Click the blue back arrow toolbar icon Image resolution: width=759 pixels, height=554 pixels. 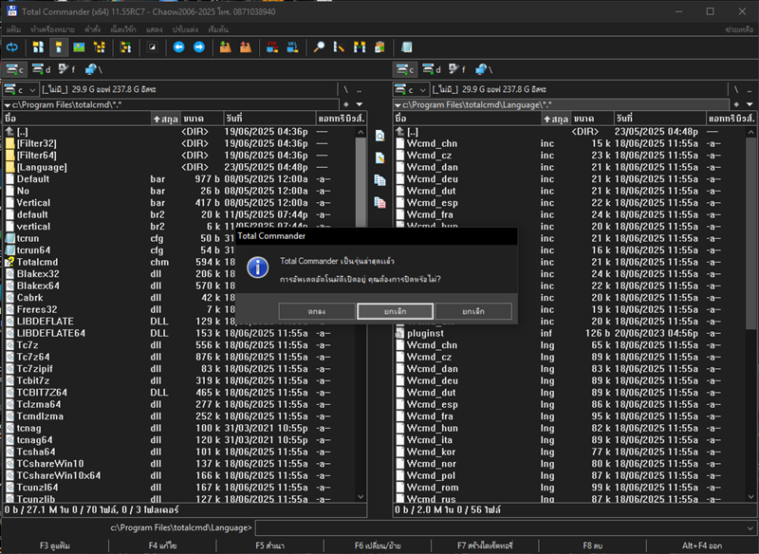(178, 46)
